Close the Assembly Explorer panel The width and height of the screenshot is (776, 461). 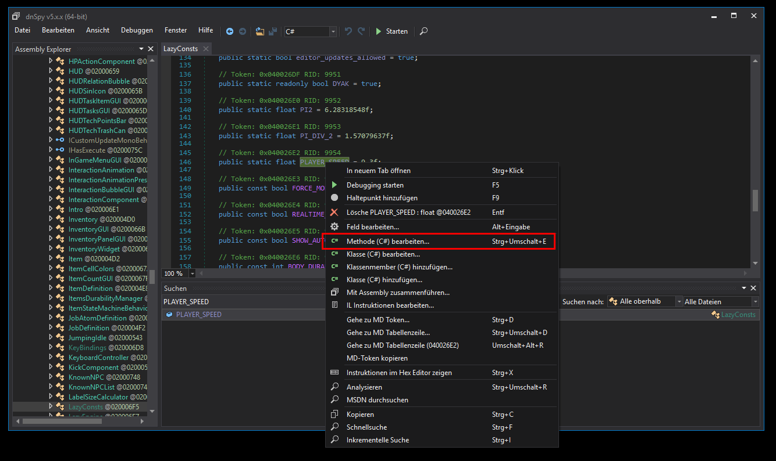(x=151, y=49)
